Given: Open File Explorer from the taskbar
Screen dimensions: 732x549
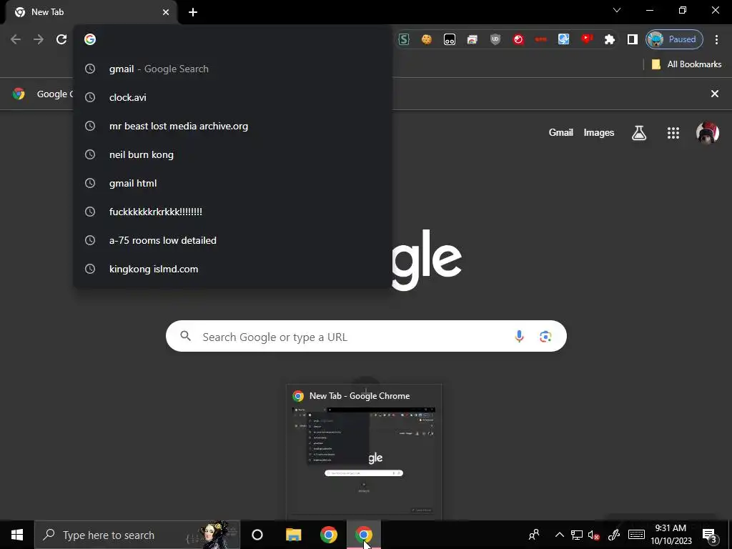Looking at the screenshot, I should [x=294, y=535].
